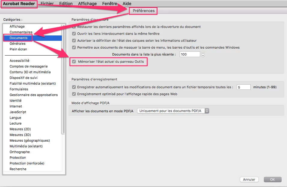Select the Identité category
287x187 pixels.
[16, 101]
